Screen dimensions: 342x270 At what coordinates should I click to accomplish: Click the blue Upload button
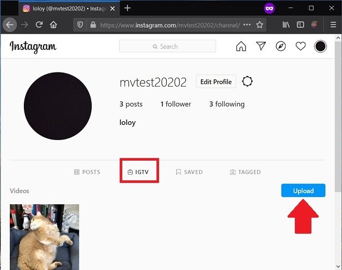pyautogui.click(x=303, y=191)
